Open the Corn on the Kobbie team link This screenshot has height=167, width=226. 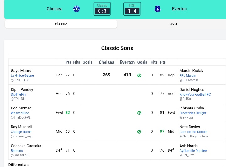193,132
